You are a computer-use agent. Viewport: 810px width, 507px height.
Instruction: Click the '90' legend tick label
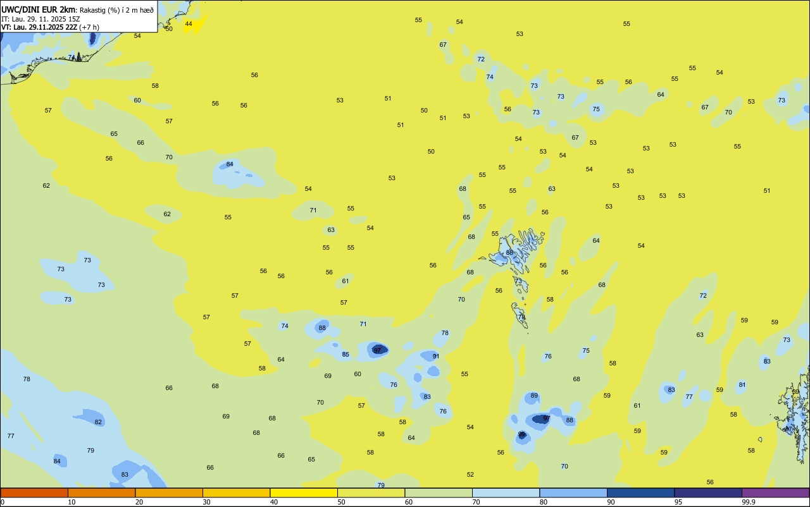point(611,502)
